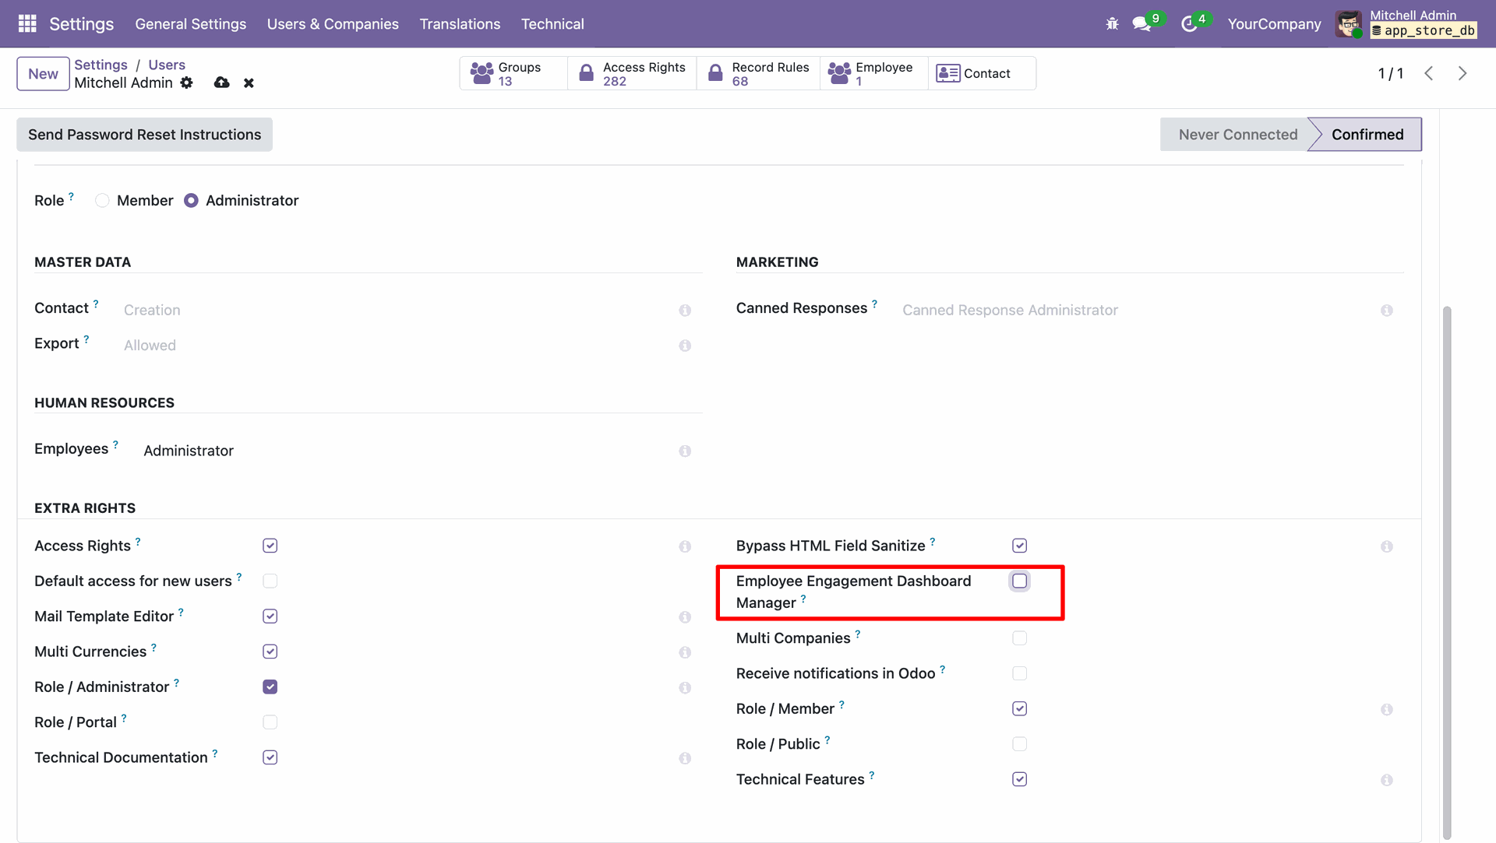Open the Access Rights 282 stat button

(632, 73)
